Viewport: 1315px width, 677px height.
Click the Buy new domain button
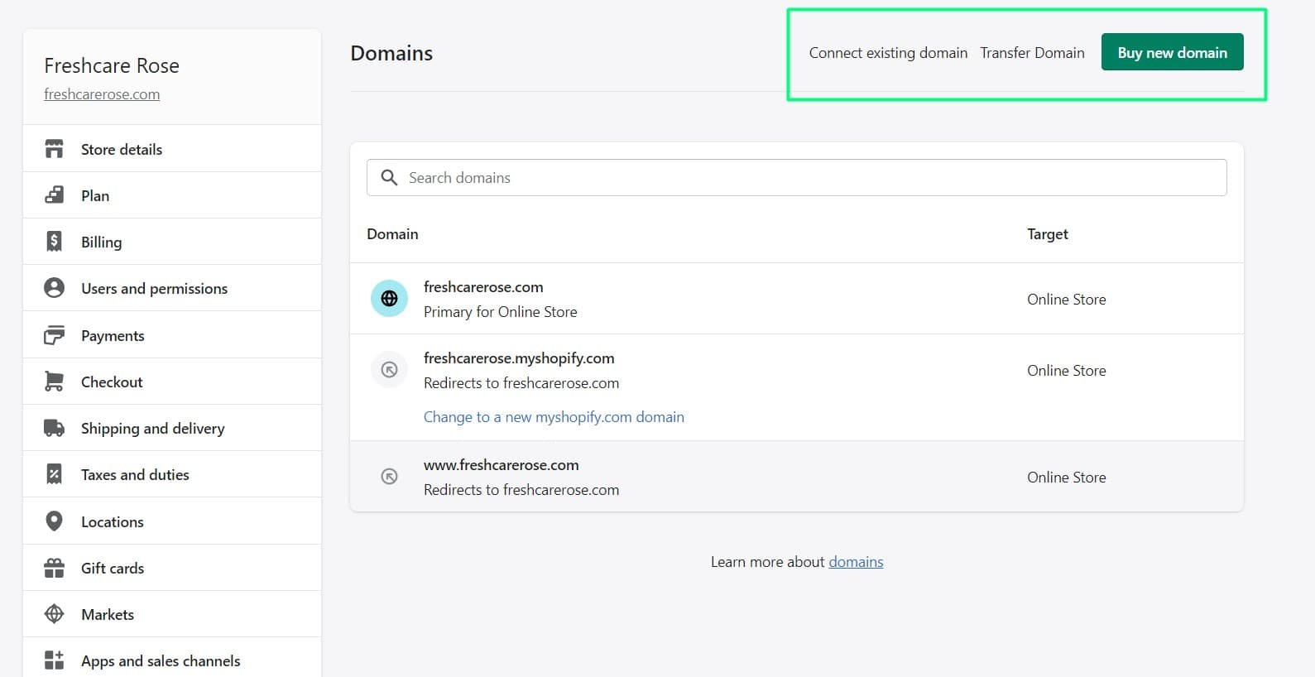[1172, 52]
